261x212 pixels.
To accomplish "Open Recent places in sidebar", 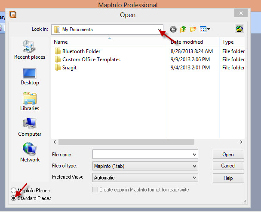I will pos(30,50).
